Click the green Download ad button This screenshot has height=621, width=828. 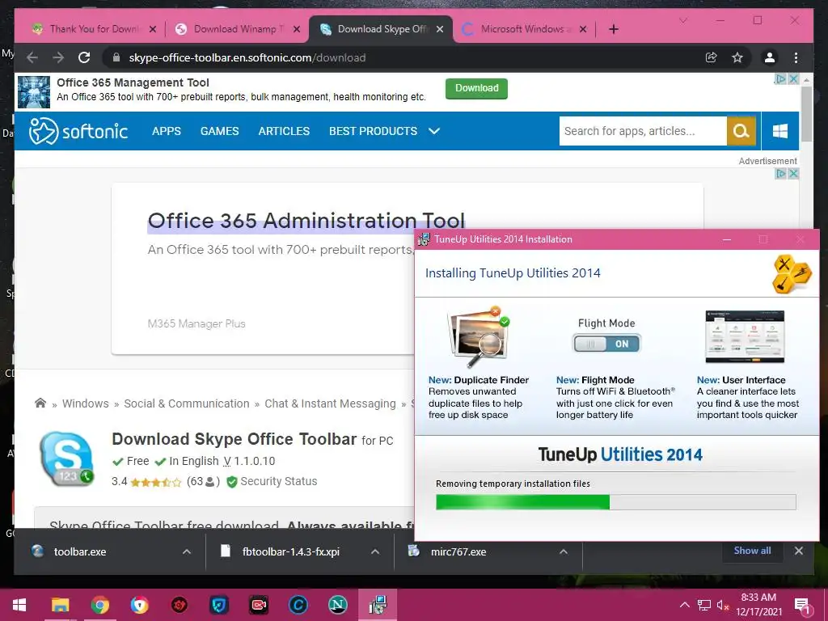coord(476,88)
